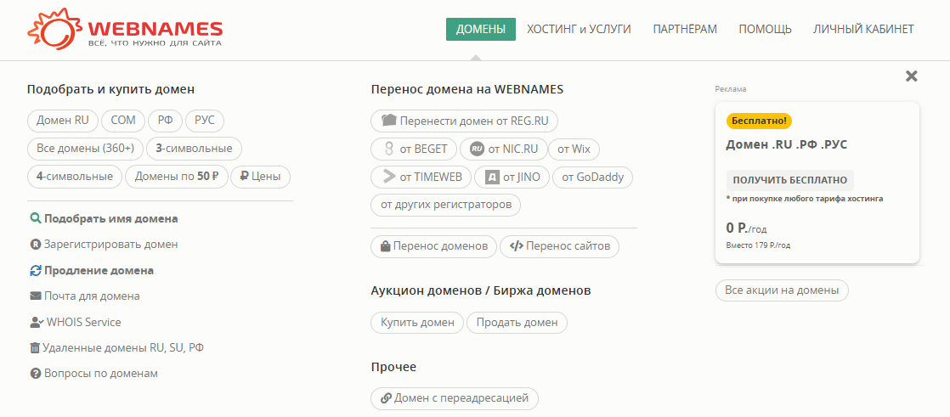Click the Зарегистрировать домен link

(x=110, y=245)
